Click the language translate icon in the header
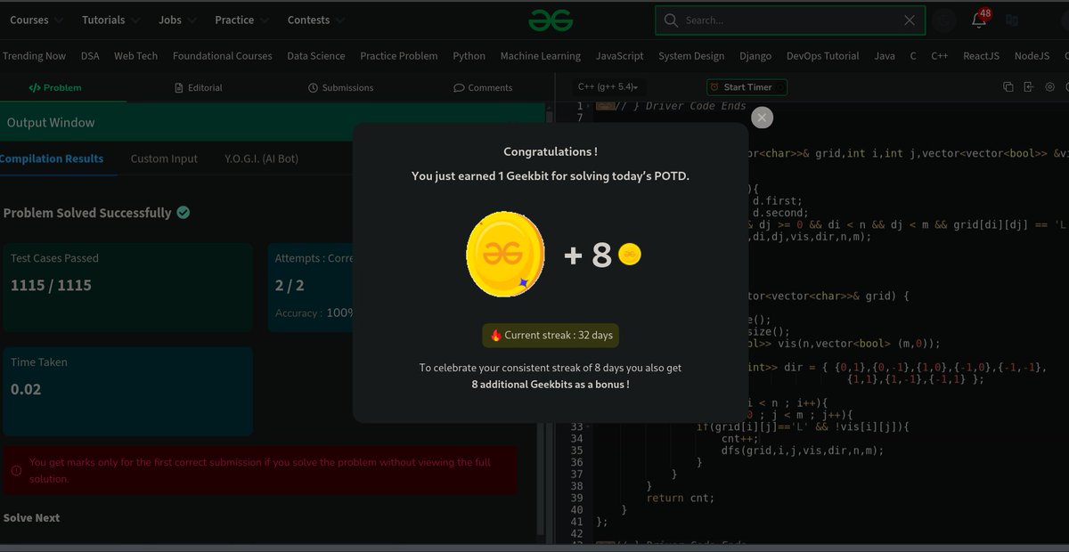The image size is (1069, 552). click(x=1011, y=20)
